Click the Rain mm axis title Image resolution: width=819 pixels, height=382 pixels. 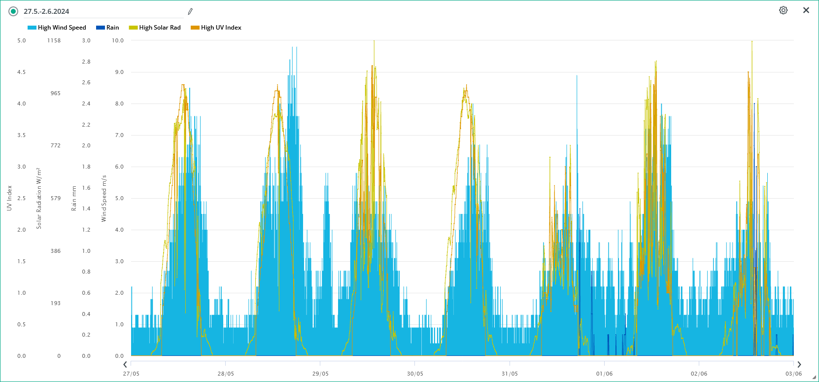click(74, 198)
